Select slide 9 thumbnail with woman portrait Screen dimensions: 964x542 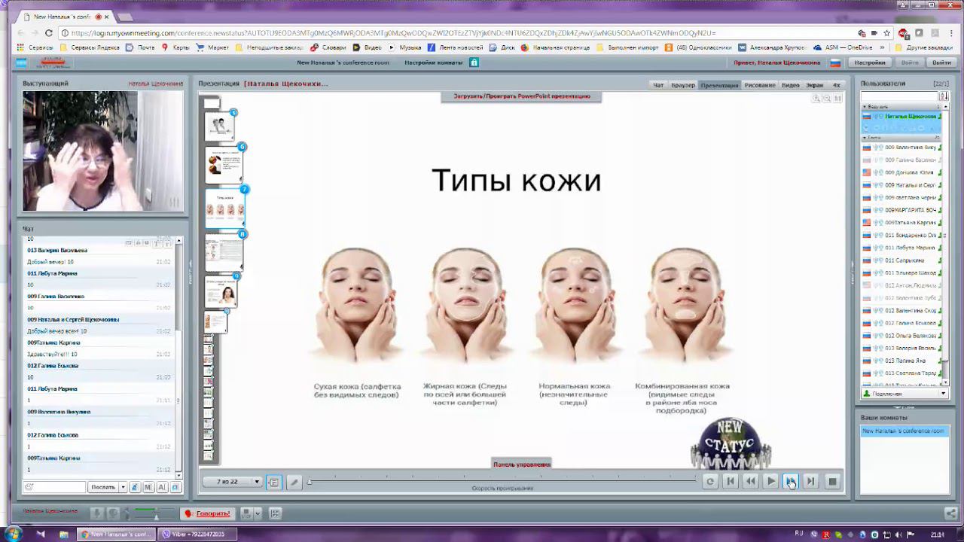coord(221,292)
